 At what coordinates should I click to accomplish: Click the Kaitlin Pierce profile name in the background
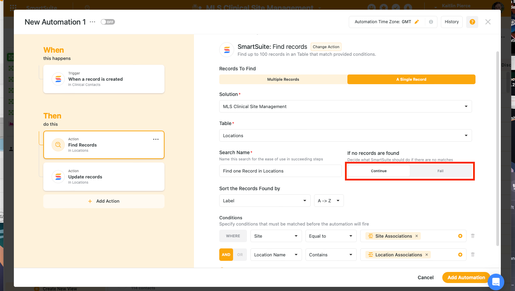pos(456,6)
